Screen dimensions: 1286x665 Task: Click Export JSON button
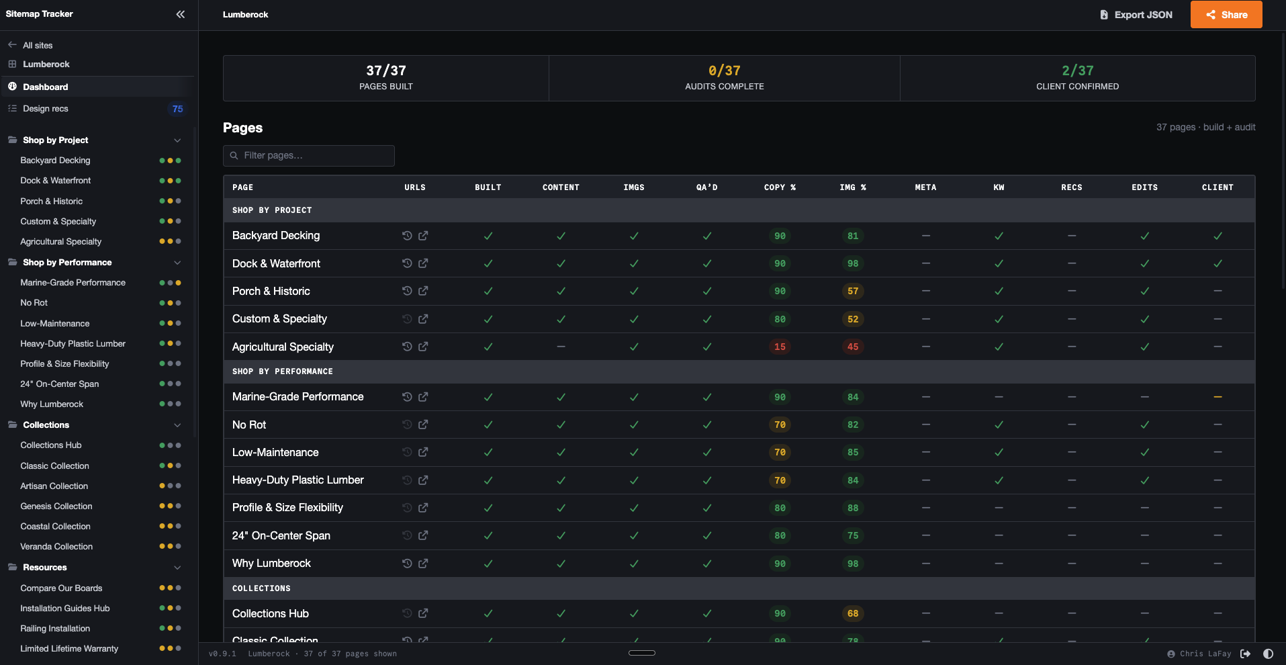point(1136,15)
